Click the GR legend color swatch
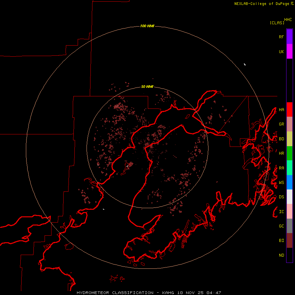The height and width of the screenshot is (295, 295). pyautogui.click(x=289, y=124)
